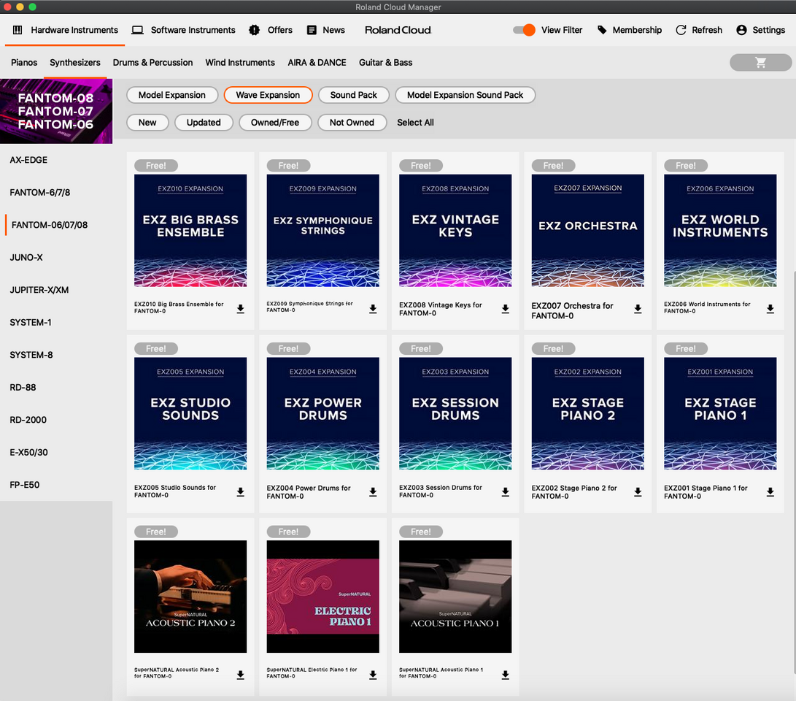Open the EXZ Stage Piano 2 cover
Screen dimensions: 796x701
coord(588,413)
